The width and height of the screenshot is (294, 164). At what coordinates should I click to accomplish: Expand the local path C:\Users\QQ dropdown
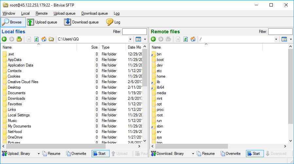(x=130, y=39)
